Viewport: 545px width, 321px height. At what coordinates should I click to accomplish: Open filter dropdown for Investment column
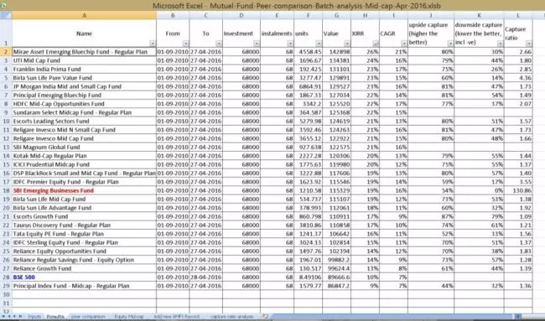point(257,44)
